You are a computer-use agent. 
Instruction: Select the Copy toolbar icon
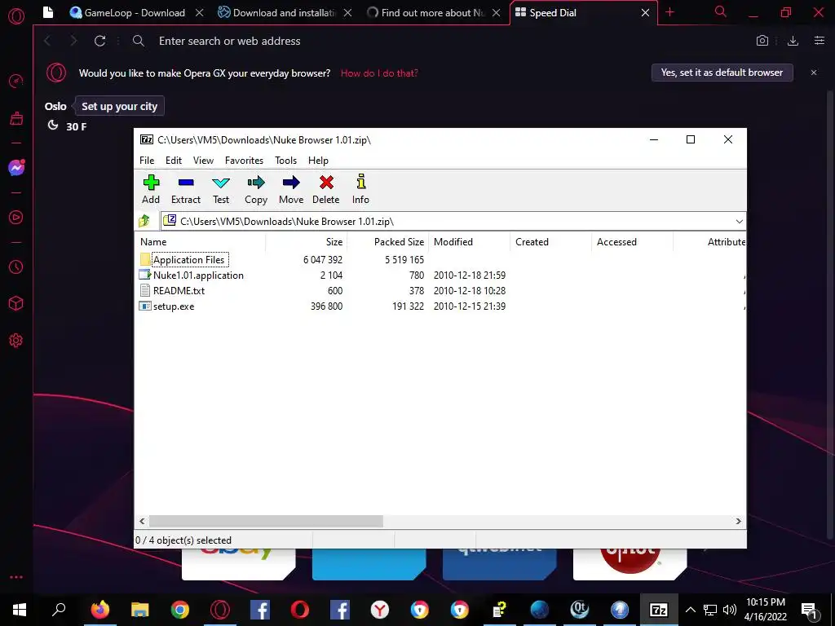point(256,183)
